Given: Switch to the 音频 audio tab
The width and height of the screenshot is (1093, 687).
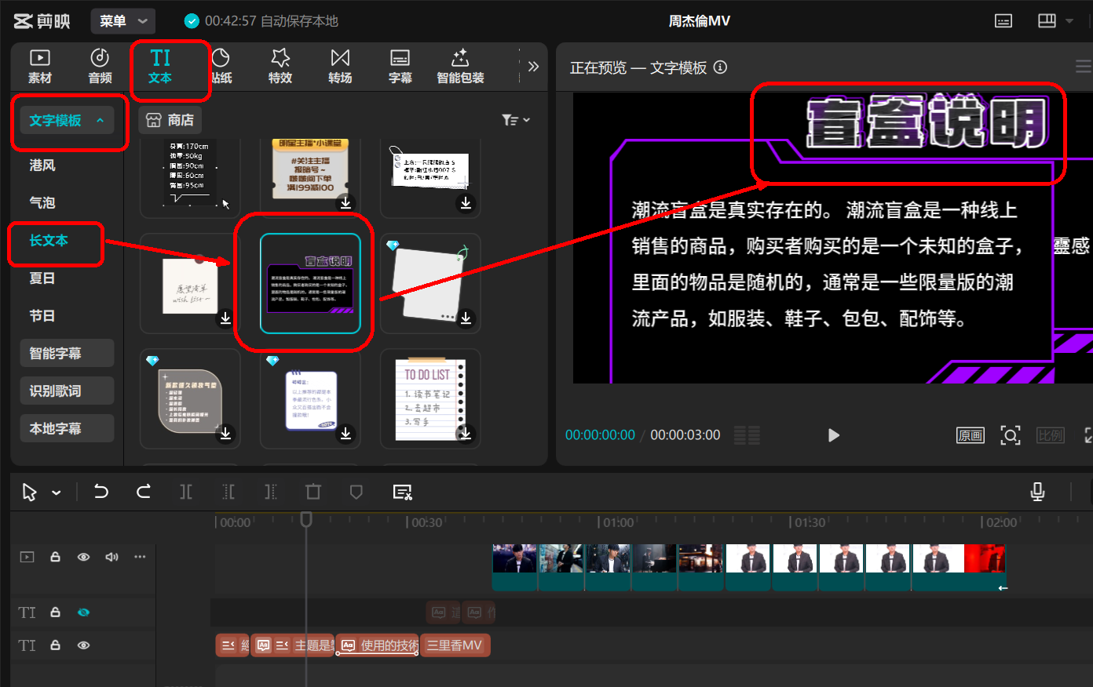Looking at the screenshot, I should pyautogui.click(x=100, y=66).
